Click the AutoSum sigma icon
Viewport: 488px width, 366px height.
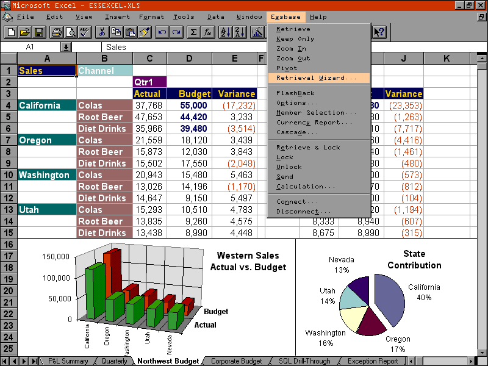tap(193, 32)
